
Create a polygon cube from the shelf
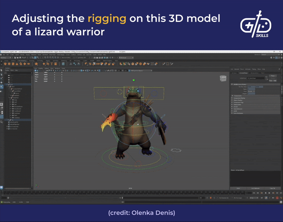point(9,64)
